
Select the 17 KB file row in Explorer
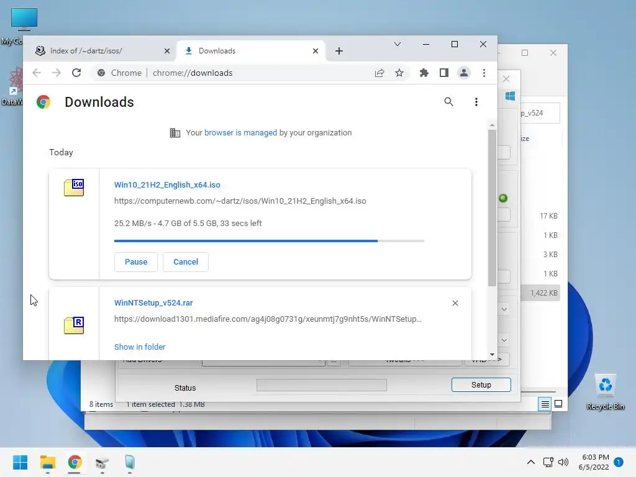(x=540, y=216)
